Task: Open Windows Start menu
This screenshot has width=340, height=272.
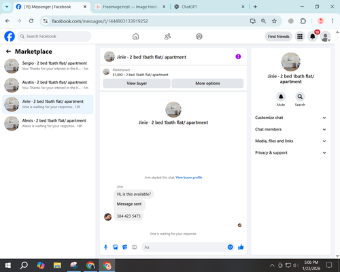Action: coord(8,265)
